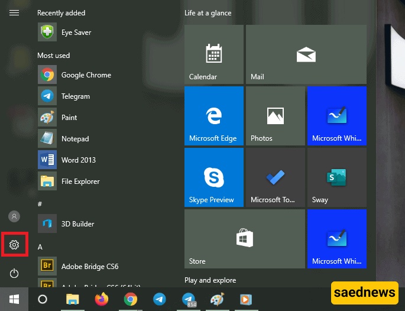Open the Store tile
405x311 pixels.
(x=244, y=239)
